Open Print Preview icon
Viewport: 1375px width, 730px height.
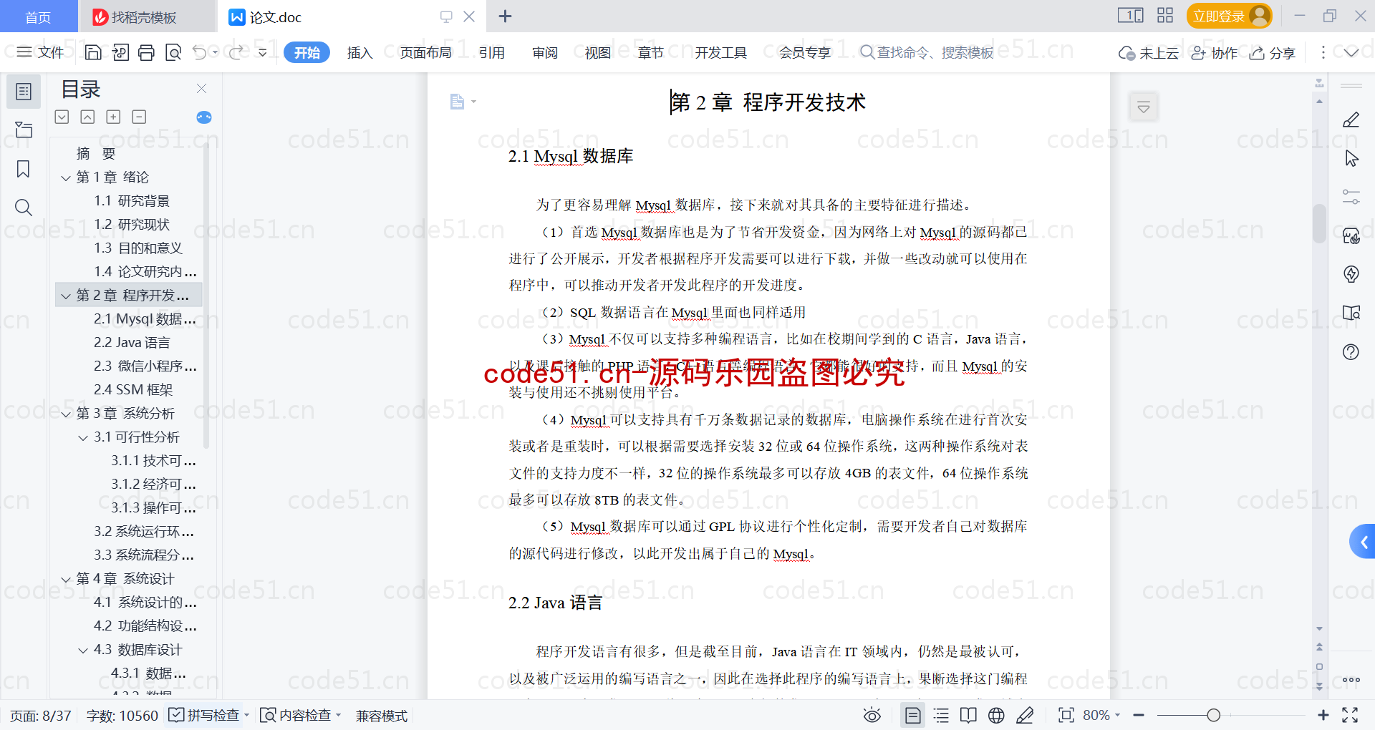coord(173,52)
